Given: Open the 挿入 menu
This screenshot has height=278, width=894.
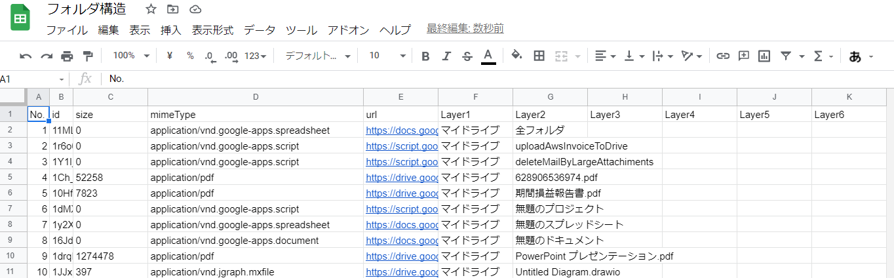Looking at the screenshot, I should point(170,30).
